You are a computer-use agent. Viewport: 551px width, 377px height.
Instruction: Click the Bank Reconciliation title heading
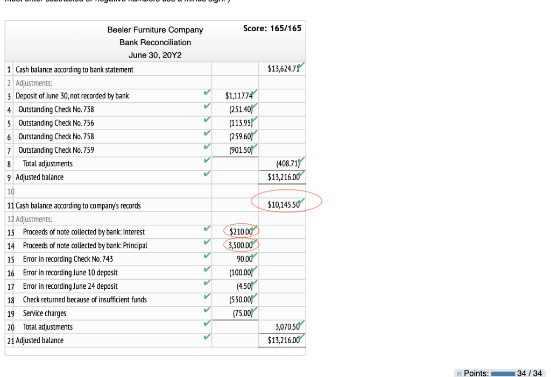(155, 42)
